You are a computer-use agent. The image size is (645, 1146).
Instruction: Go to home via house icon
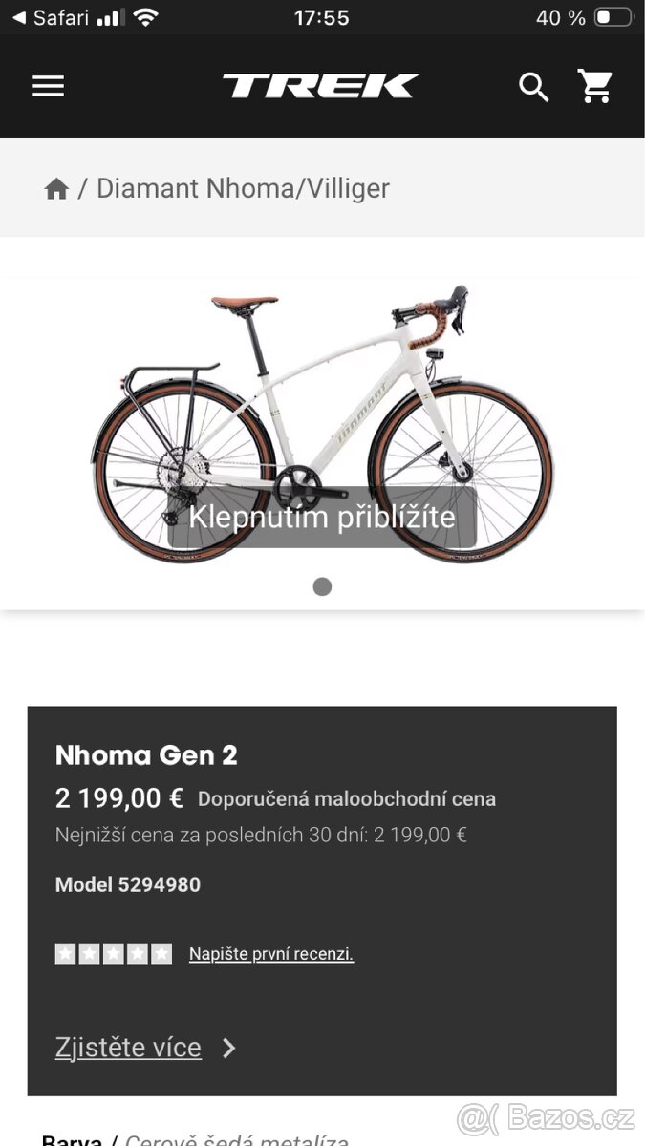56,189
